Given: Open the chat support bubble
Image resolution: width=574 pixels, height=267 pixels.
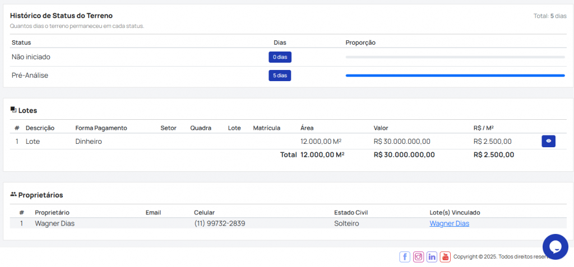Looking at the screenshot, I should (555, 247).
